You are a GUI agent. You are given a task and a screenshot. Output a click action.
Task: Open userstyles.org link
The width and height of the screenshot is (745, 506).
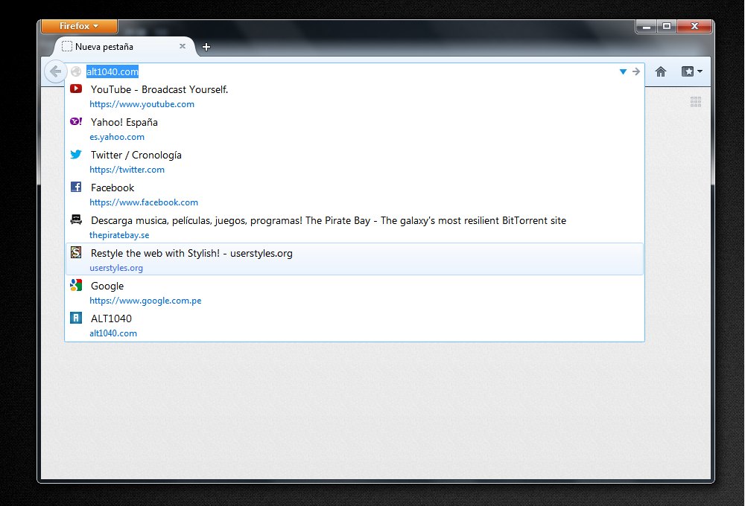pos(116,268)
